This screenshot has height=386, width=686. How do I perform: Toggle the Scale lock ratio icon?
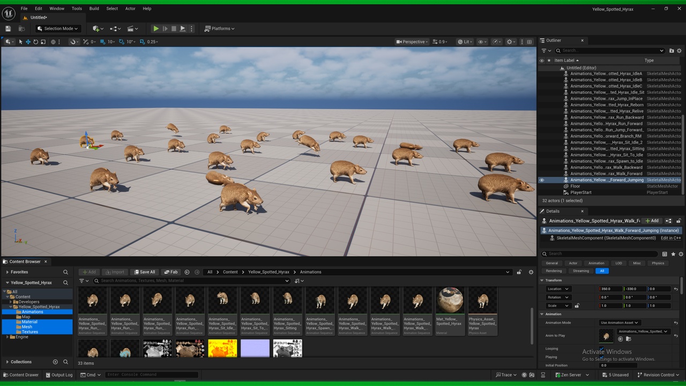point(577,306)
